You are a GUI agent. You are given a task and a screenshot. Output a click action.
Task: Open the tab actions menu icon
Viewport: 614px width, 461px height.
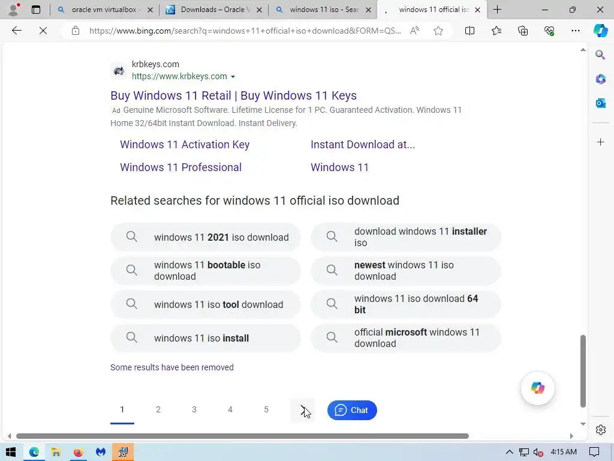tap(35, 10)
